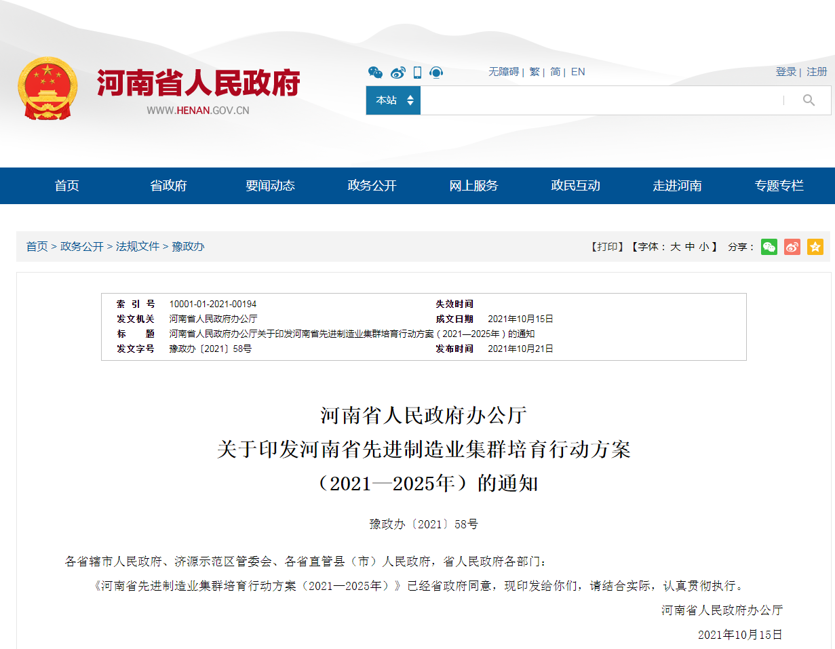Click the WWW.HENAN.GOV.CN text
Viewport: 835px width, 649px height.
point(198,111)
